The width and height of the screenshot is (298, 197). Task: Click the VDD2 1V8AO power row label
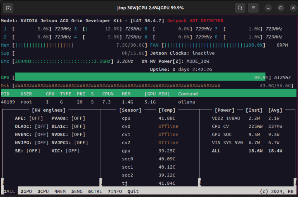pyautogui.click(x=226, y=118)
